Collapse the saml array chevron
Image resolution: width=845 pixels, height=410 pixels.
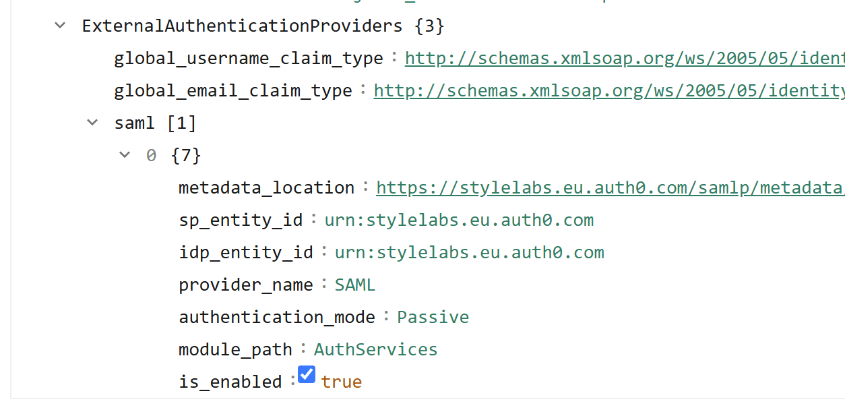point(92,123)
